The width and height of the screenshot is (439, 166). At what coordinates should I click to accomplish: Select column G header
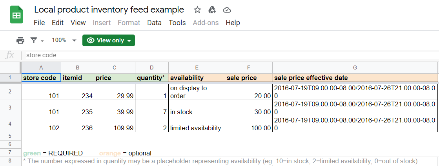pos(355,67)
